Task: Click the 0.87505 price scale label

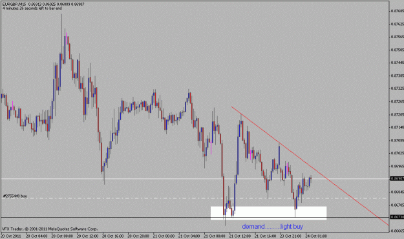Action: click(x=397, y=50)
